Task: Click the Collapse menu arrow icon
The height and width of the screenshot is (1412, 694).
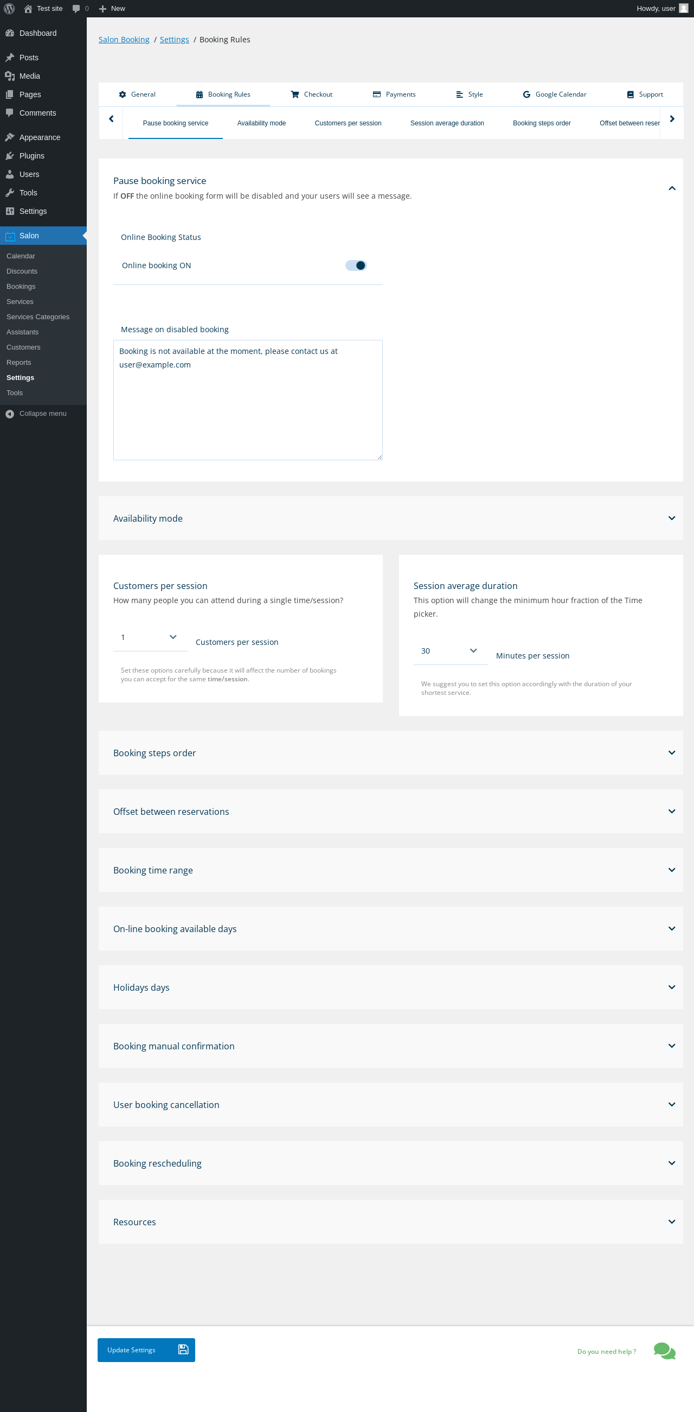Action: [x=10, y=414]
